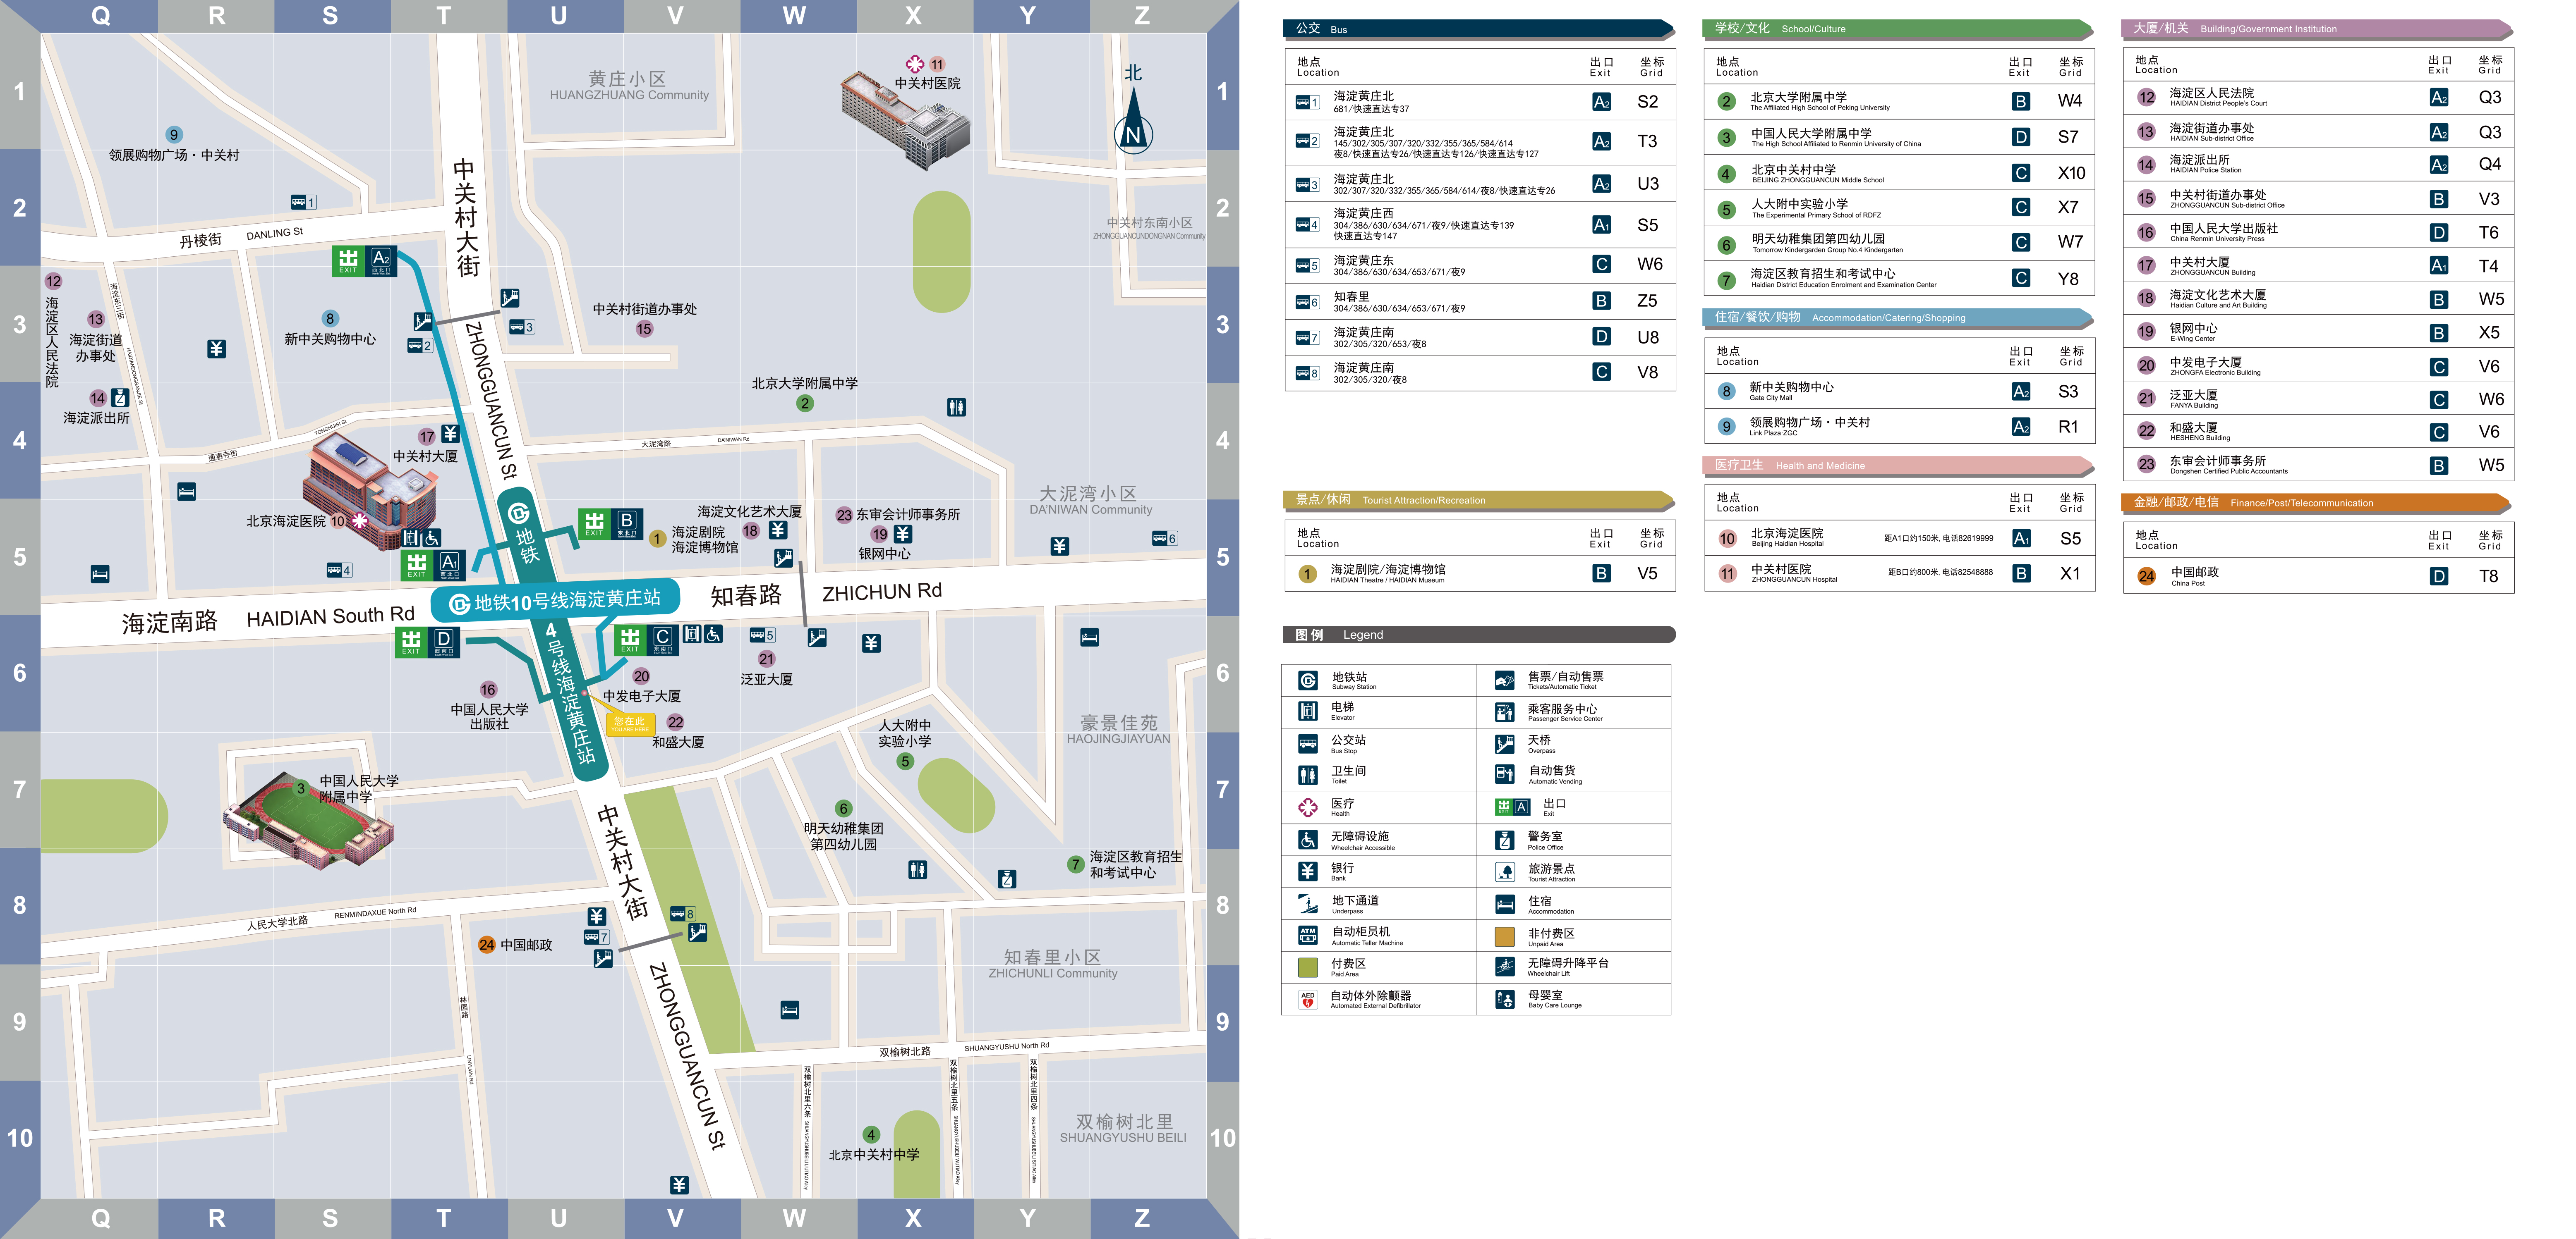2576x1239 pixels.
Task: Click the '公交 Bus' section header
Action: (1479, 29)
